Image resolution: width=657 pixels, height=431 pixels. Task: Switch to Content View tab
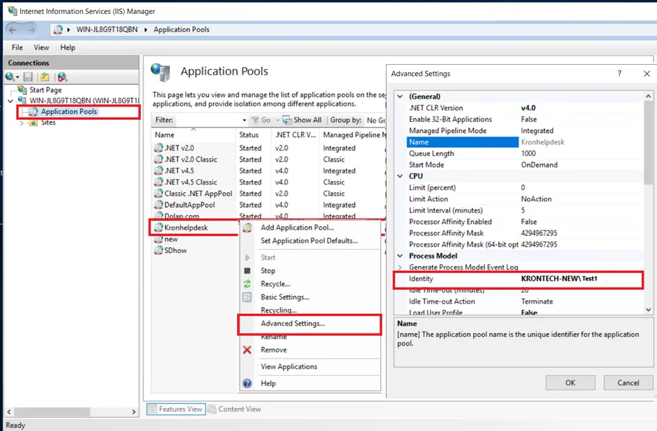234,409
